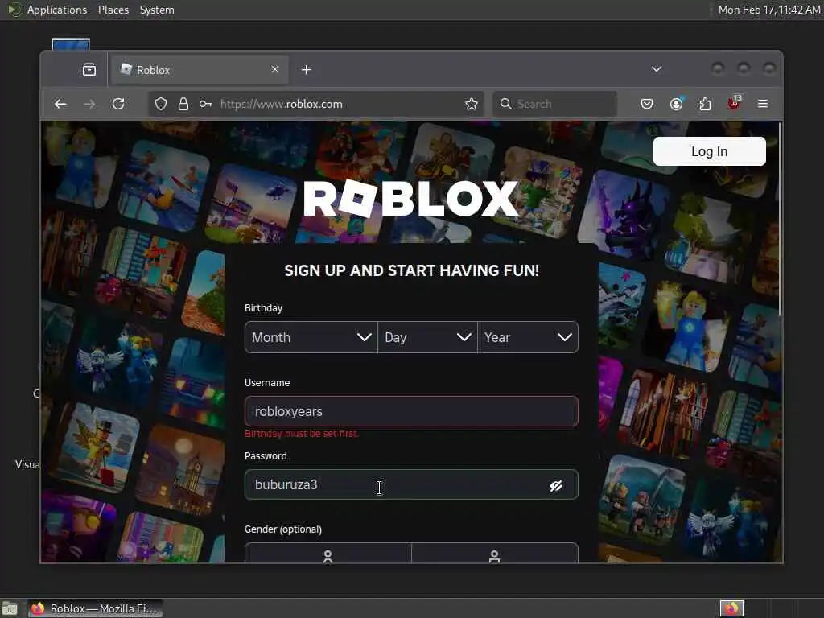This screenshot has width=824, height=618.
Task: Click the forward navigation arrow
Action: point(89,104)
